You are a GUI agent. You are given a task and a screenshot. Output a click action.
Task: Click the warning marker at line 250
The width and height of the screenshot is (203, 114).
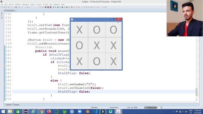click(x=4, y=84)
